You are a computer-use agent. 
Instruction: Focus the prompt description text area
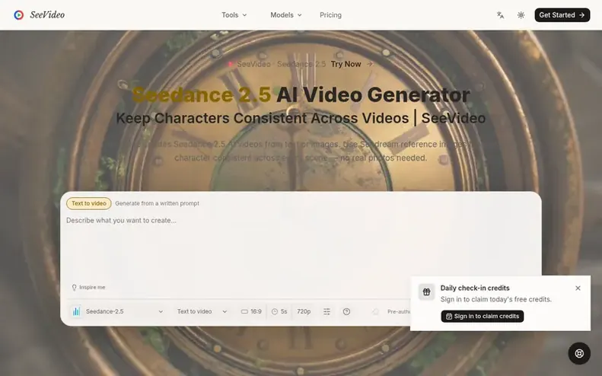[x=301, y=247]
